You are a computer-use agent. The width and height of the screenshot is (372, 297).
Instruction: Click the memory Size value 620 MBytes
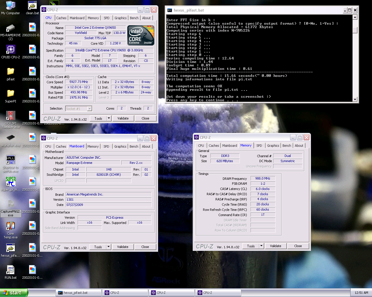(225, 161)
